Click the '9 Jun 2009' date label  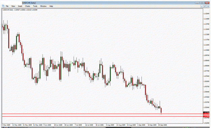click(47, 125)
